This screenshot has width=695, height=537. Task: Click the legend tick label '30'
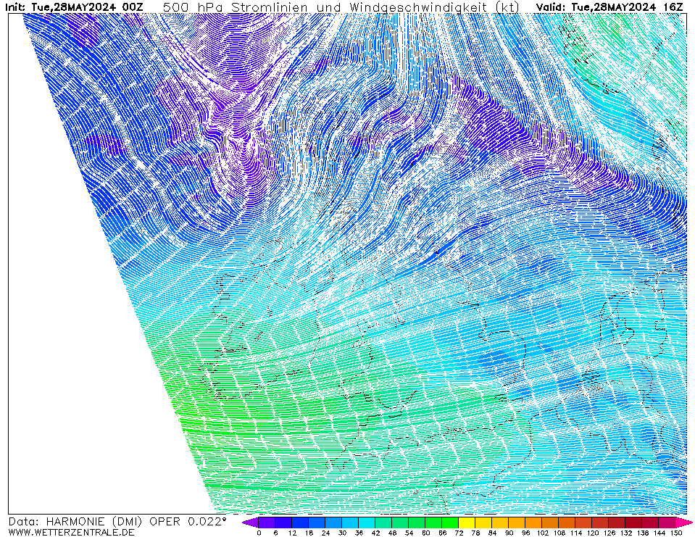(342, 533)
